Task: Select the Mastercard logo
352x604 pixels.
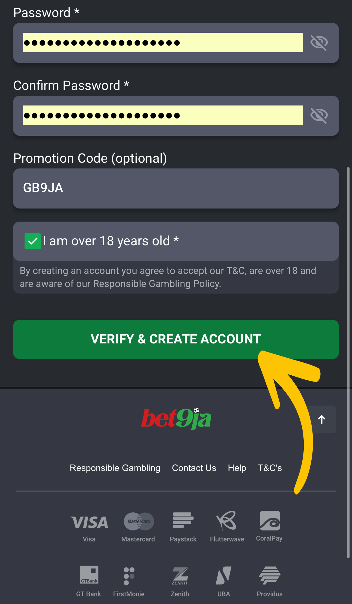Action: (139, 521)
